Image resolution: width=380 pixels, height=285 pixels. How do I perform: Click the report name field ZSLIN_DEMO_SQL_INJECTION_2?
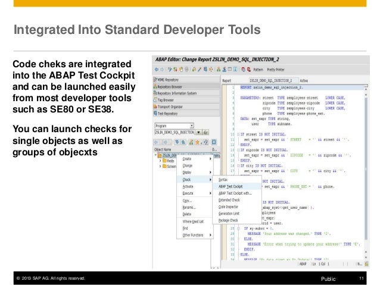pos(273,81)
